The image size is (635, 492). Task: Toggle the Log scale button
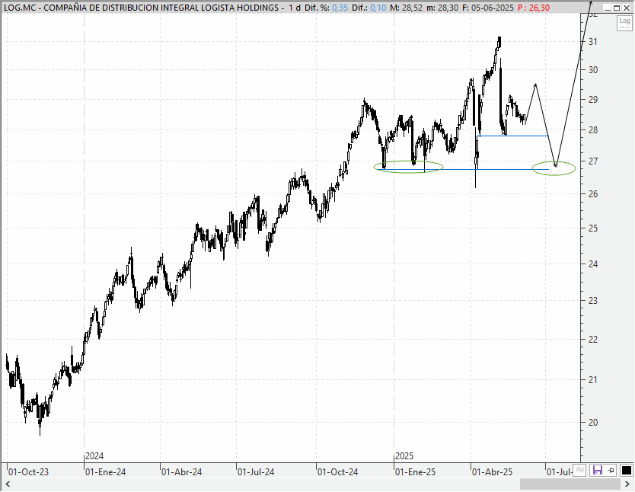[x=624, y=23]
